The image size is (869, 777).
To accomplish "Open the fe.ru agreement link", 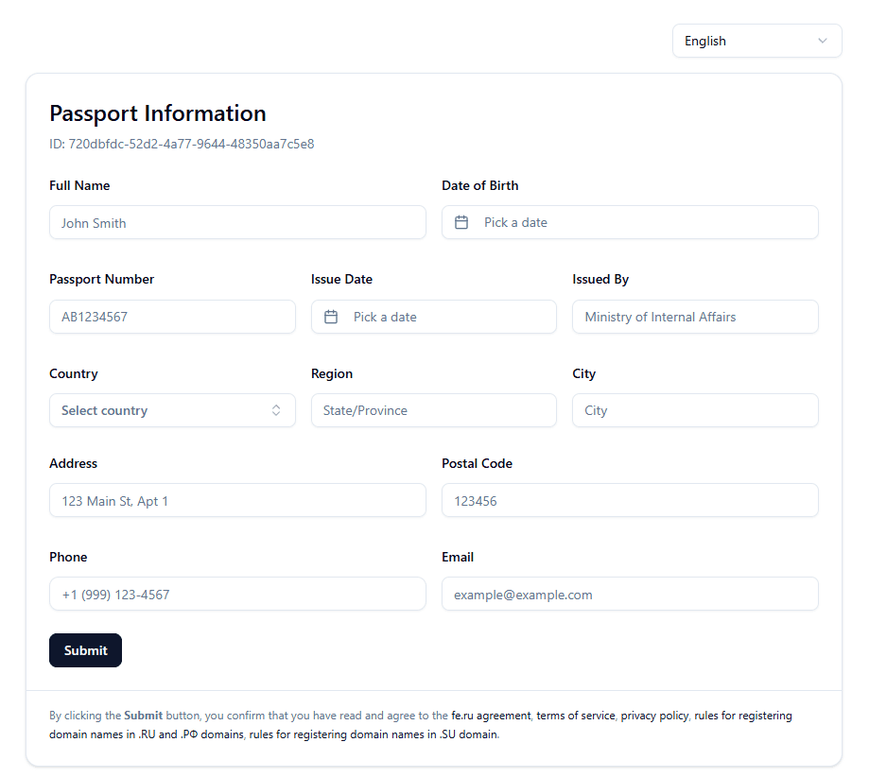I will 491,716.
